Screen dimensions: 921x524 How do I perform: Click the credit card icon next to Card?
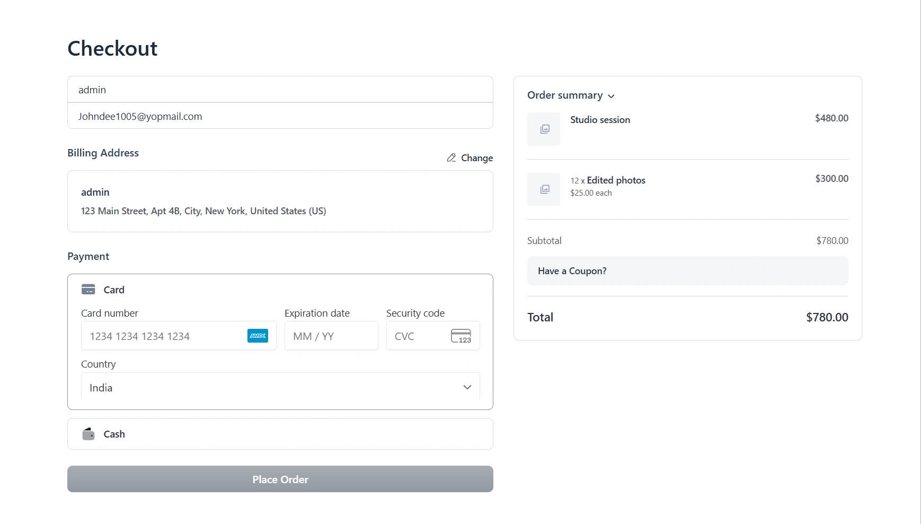(x=88, y=290)
